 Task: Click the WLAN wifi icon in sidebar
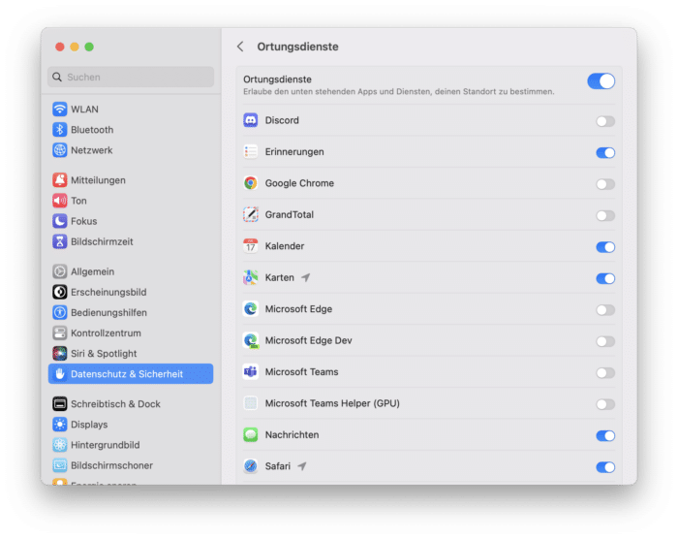tap(60, 110)
